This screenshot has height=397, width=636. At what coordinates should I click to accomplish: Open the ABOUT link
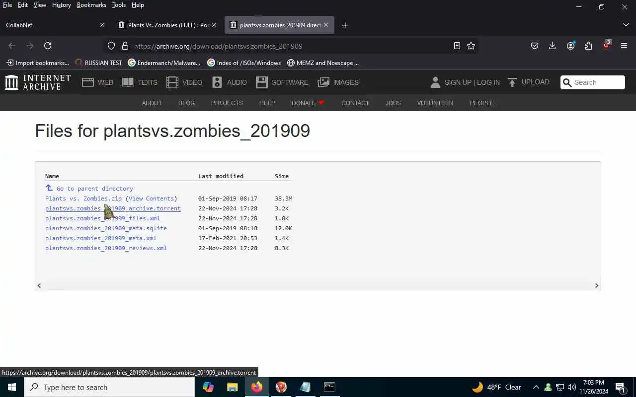pos(152,103)
